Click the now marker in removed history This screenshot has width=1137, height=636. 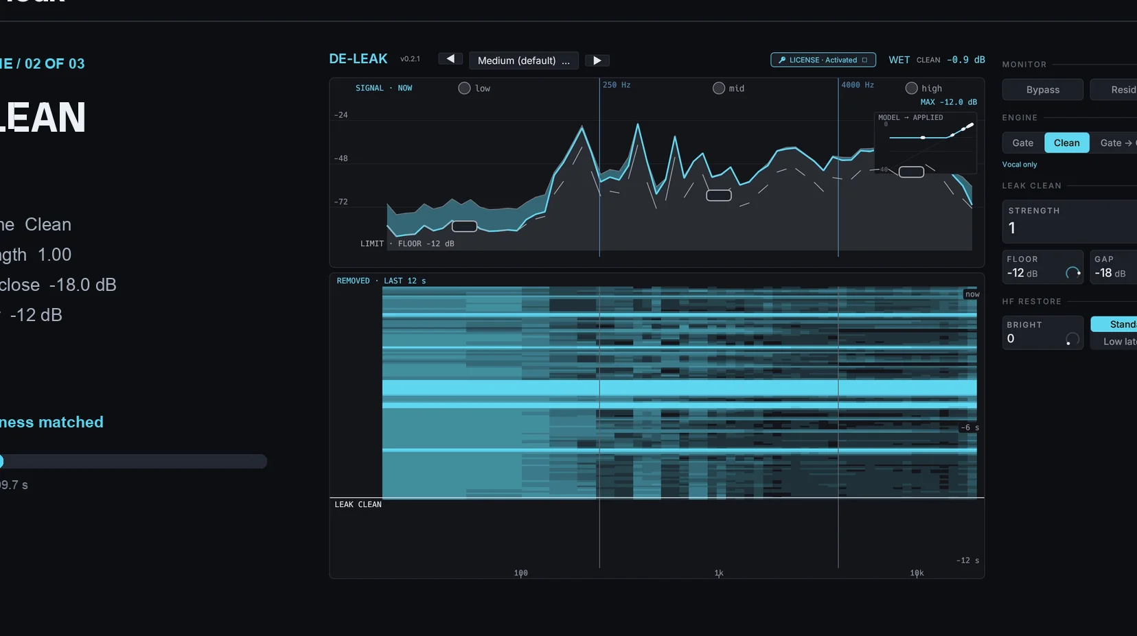pyautogui.click(x=972, y=294)
